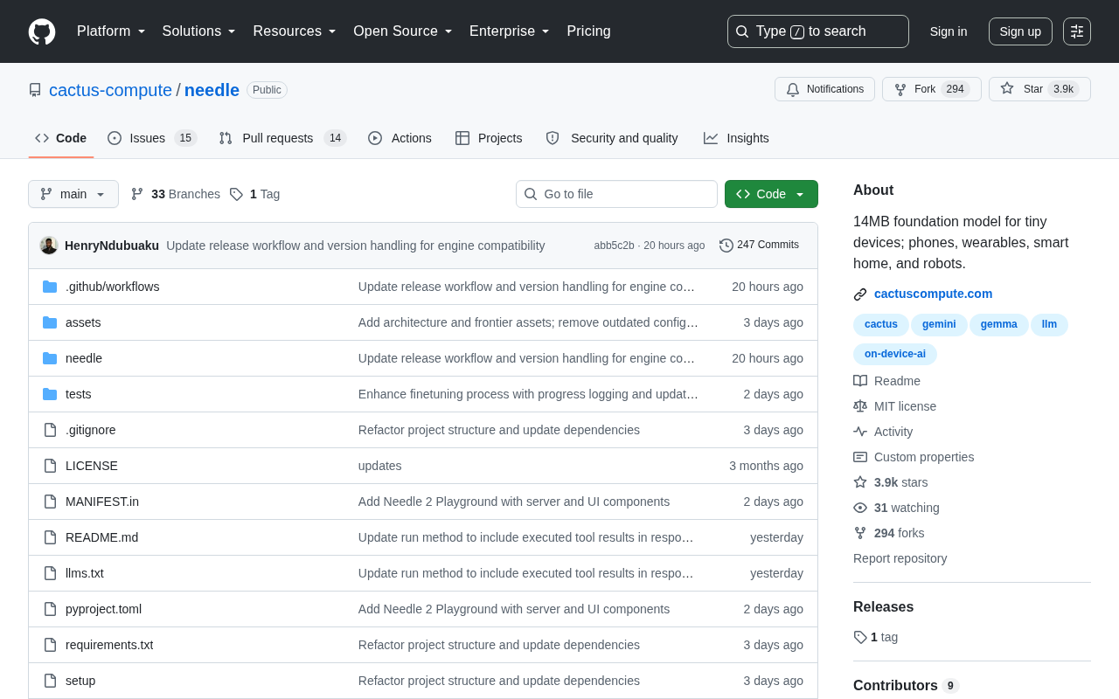Image resolution: width=1119 pixels, height=699 pixels.
Task: Select the Code tab
Action: click(61, 138)
